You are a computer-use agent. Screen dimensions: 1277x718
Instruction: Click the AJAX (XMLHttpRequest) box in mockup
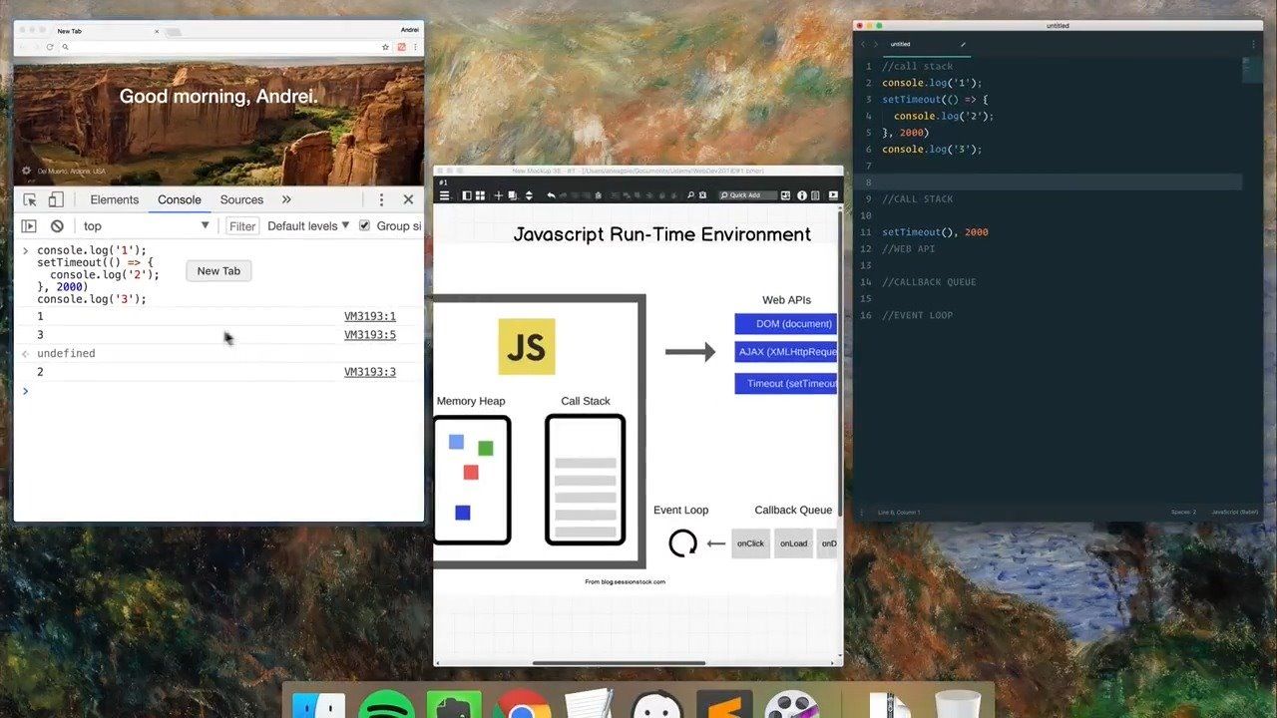coord(786,352)
